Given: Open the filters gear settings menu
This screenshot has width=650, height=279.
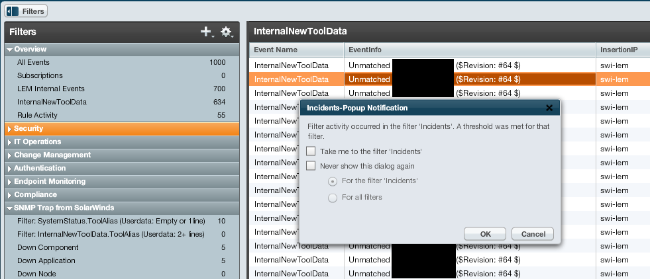Looking at the screenshot, I should pyautogui.click(x=227, y=32).
